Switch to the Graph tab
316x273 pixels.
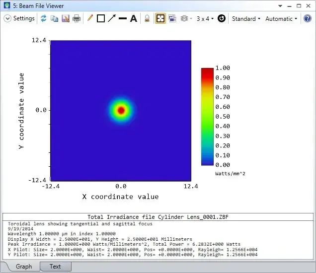click(24, 267)
